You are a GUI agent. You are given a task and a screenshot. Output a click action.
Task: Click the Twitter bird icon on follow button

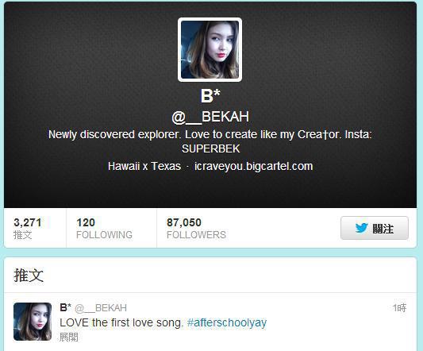point(361,228)
